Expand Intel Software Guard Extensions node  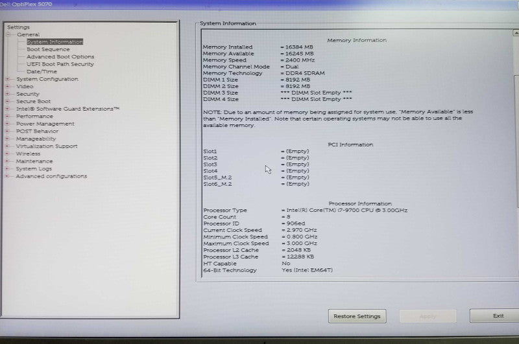7,109
